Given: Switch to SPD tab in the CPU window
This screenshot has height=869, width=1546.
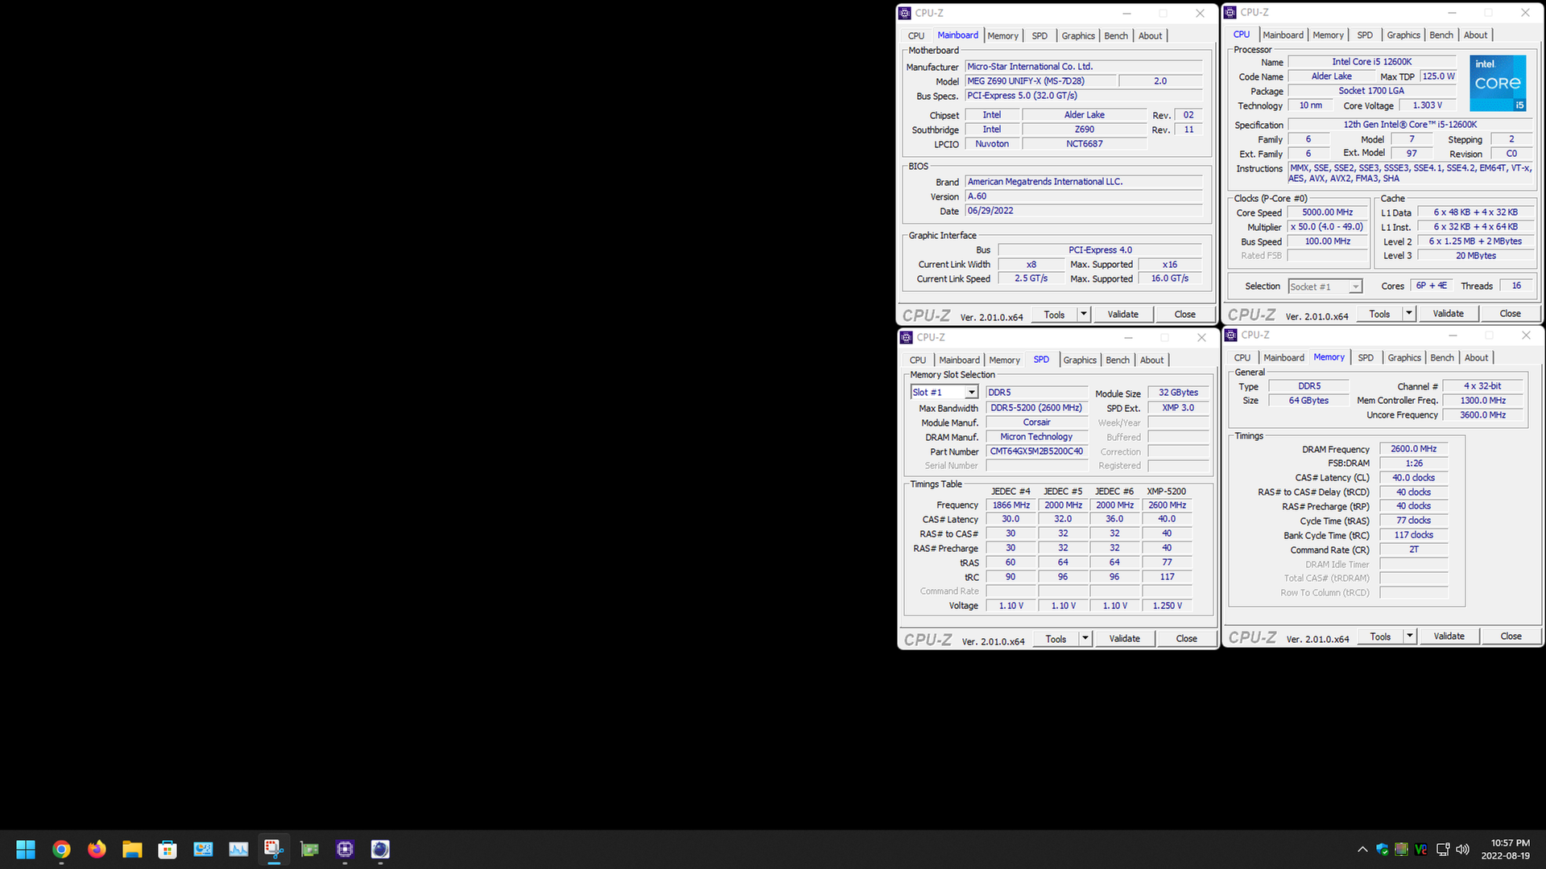Looking at the screenshot, I should (1365, 35).
